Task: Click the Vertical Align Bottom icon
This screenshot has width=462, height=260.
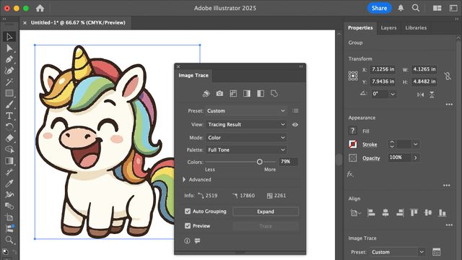Action: (x=443, y=212)
